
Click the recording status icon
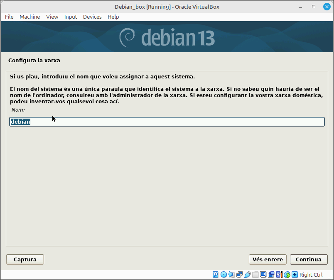coord(271,275)
